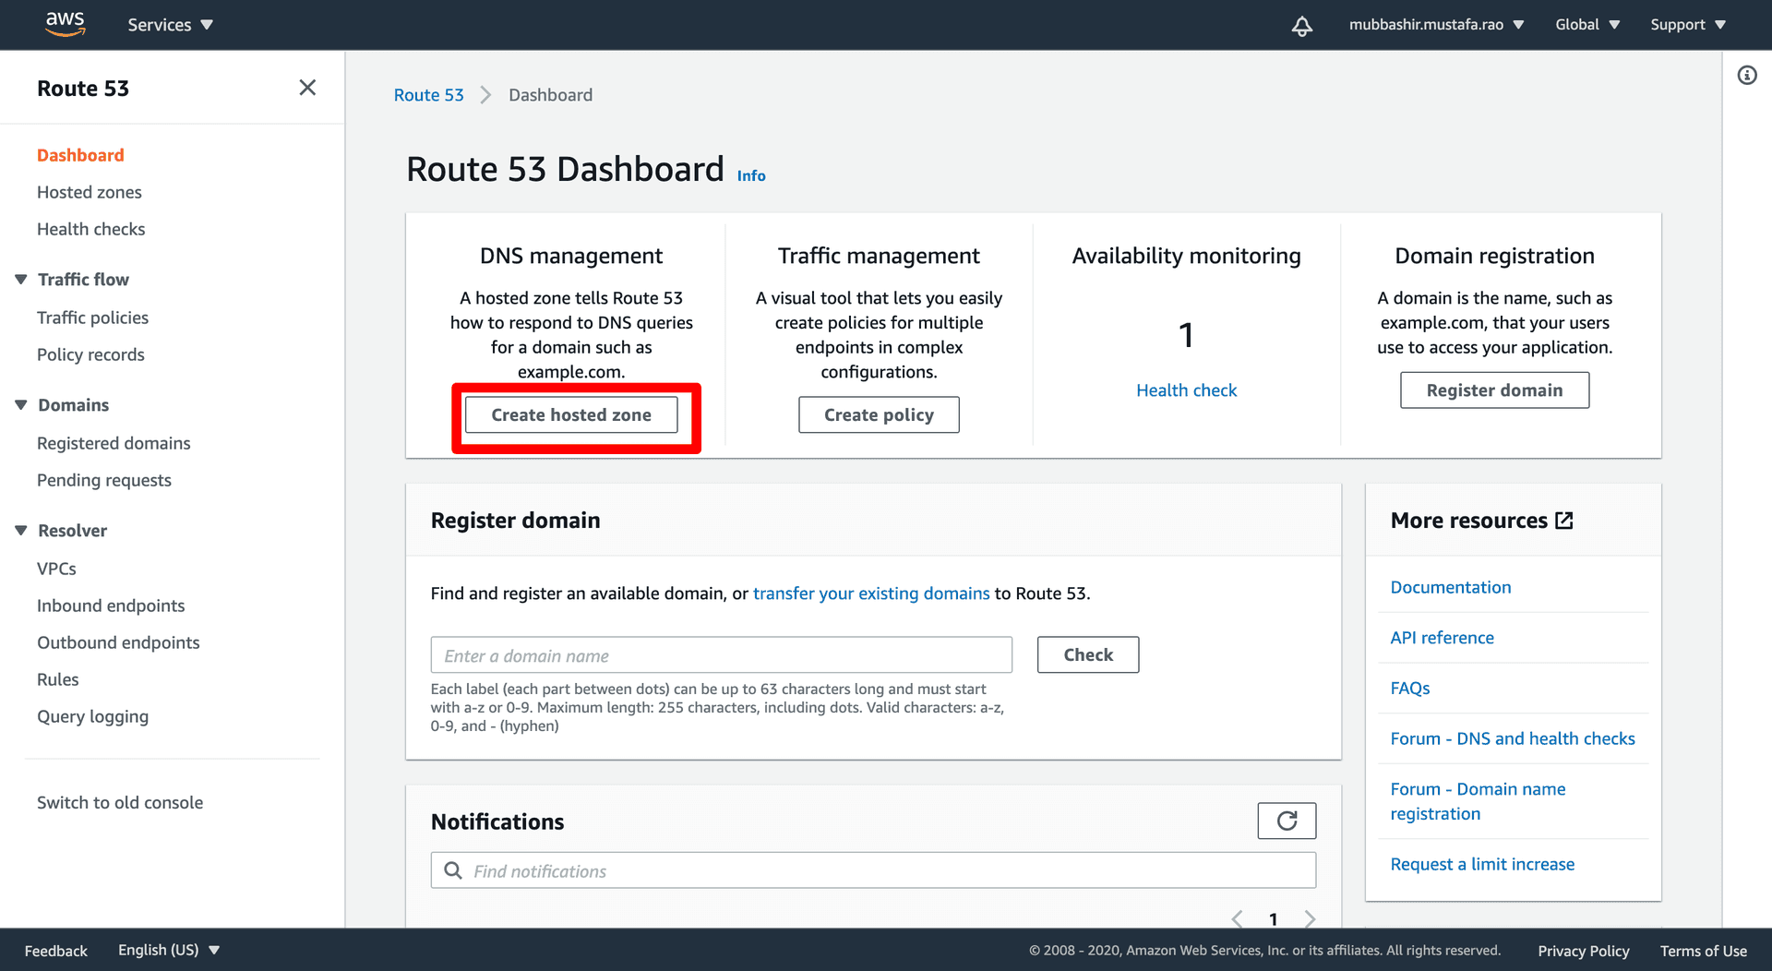
Task: Open the Health check link
Action: coord(1186,390)
